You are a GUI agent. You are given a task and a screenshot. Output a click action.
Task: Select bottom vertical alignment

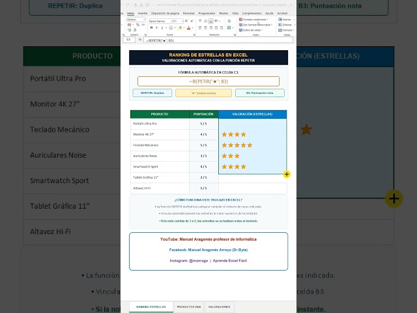pos(211,21)
